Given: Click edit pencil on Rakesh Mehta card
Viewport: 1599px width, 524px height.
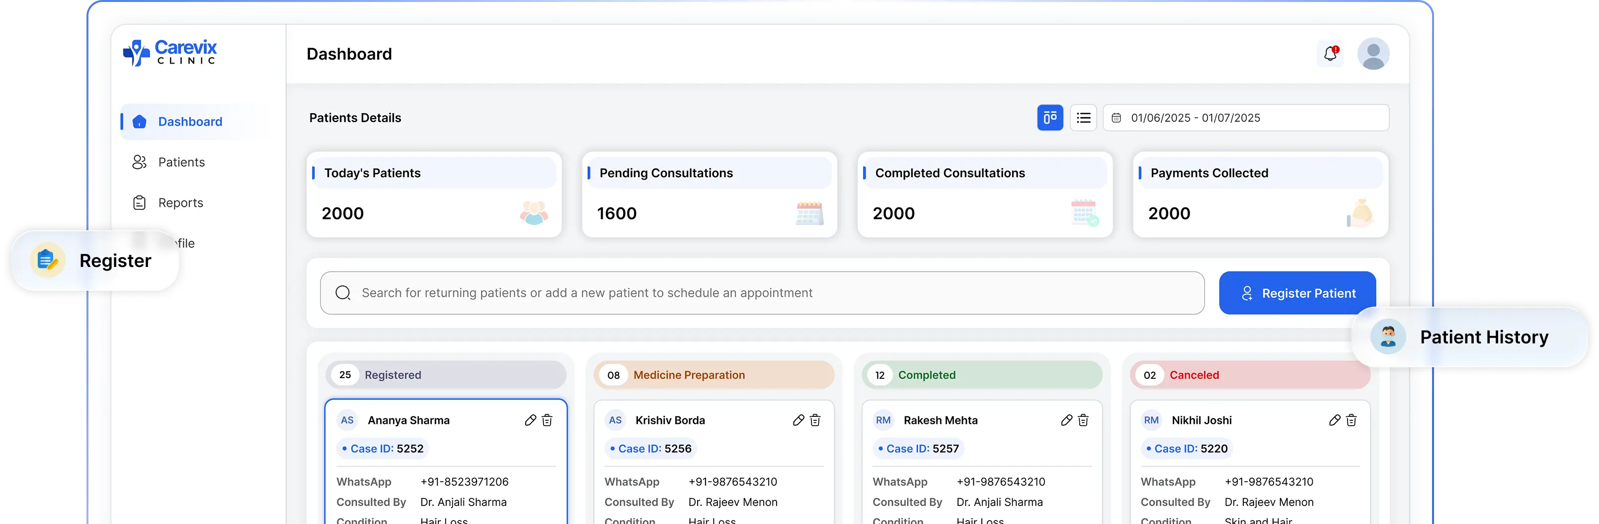Looking at the screenshot, I should (1066, 420).
